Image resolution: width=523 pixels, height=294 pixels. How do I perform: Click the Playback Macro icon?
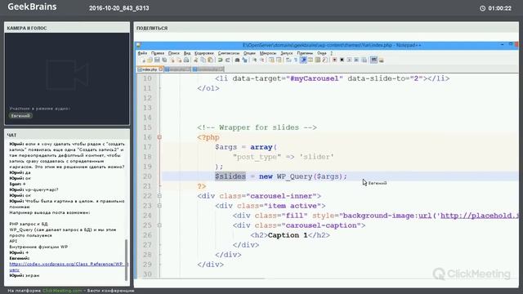click(349, 60)
